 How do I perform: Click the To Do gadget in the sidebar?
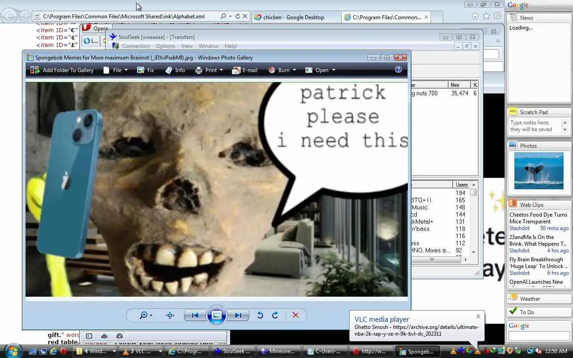[x=539, y=312]
